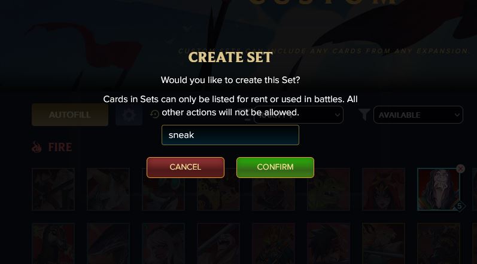Expand the AVAILABLE filter dropdown
This screenshot has height=264, width=477.
point(418,115)
